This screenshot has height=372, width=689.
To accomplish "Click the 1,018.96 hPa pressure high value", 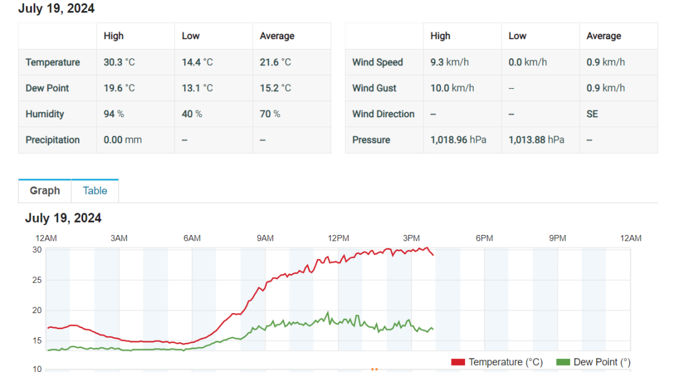I will coord(458,140).
